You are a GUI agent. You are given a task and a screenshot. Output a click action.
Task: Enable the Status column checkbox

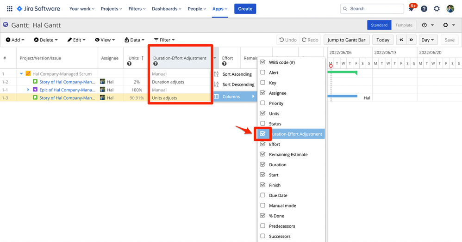point(263,123)
